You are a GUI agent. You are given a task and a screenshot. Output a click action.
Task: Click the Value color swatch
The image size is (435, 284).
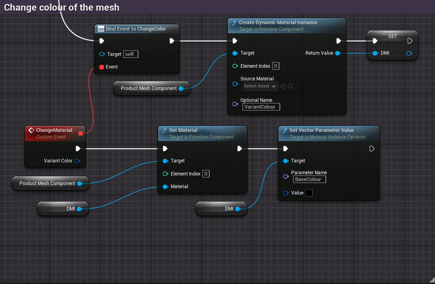click(309, 193)
